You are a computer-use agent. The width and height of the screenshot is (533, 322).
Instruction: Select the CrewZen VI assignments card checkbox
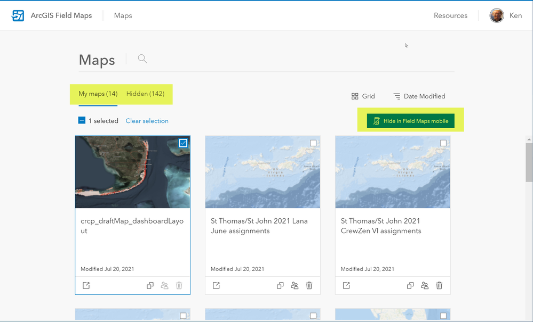pos(443,143)
